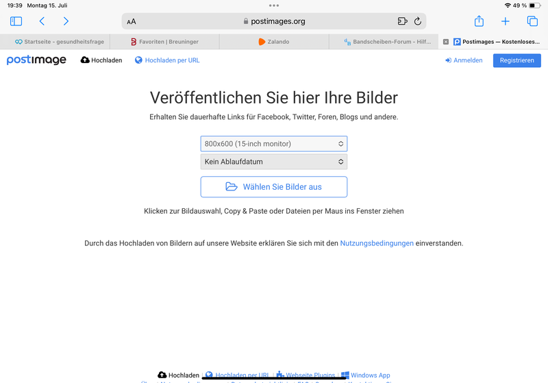Open Hochladen in top navigation

101,60
